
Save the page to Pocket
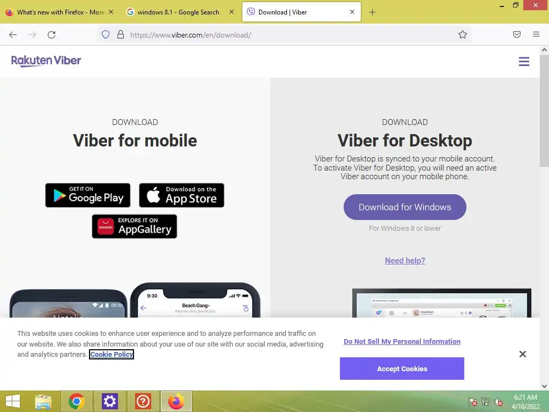(x=516, y=34)
